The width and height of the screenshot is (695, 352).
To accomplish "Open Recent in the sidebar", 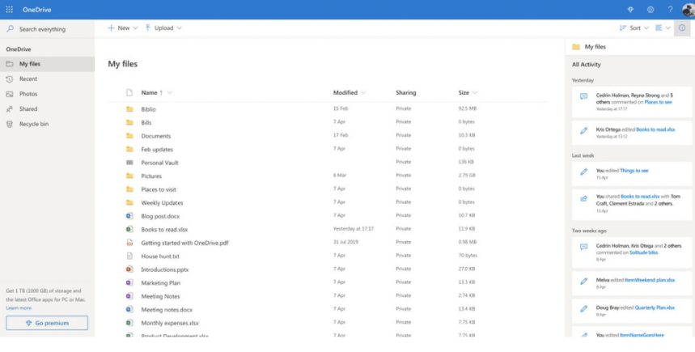I will pyautogui.click(x=47, y=79).
